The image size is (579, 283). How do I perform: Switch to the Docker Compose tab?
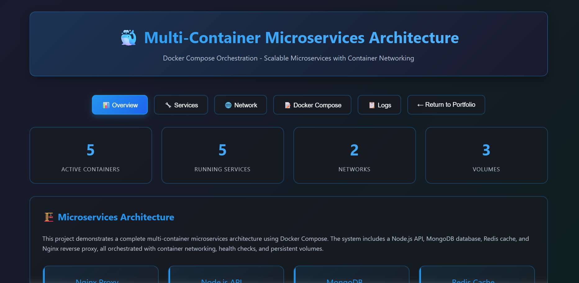coord(312,105)
